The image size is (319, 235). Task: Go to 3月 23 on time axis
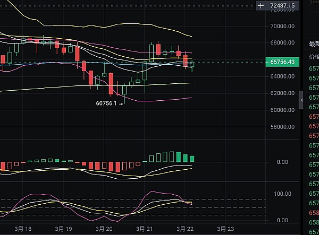click(225, 229)
